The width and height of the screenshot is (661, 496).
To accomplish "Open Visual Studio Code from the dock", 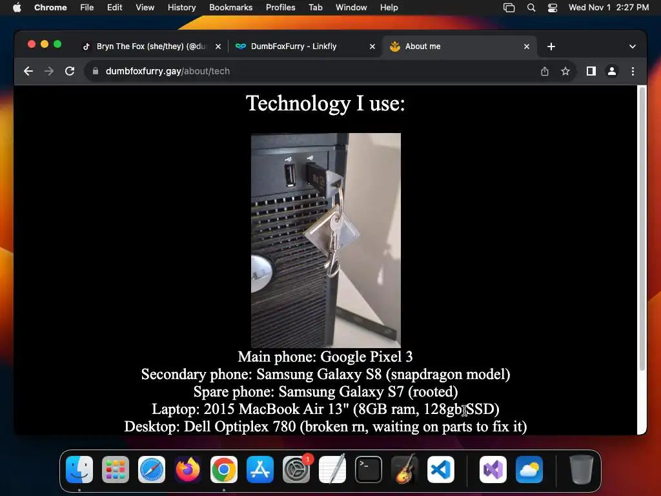I will tap(441, 470).
